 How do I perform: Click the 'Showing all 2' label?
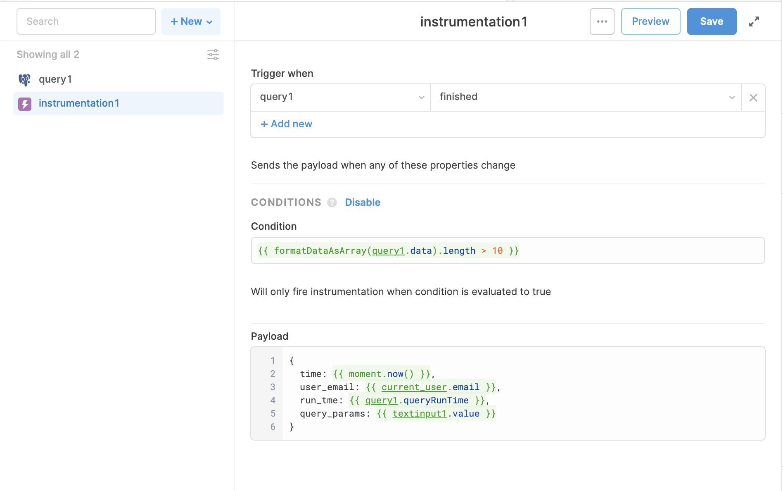coord(48,55)
